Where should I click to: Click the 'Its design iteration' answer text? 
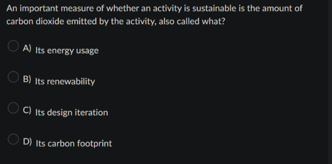71,113
